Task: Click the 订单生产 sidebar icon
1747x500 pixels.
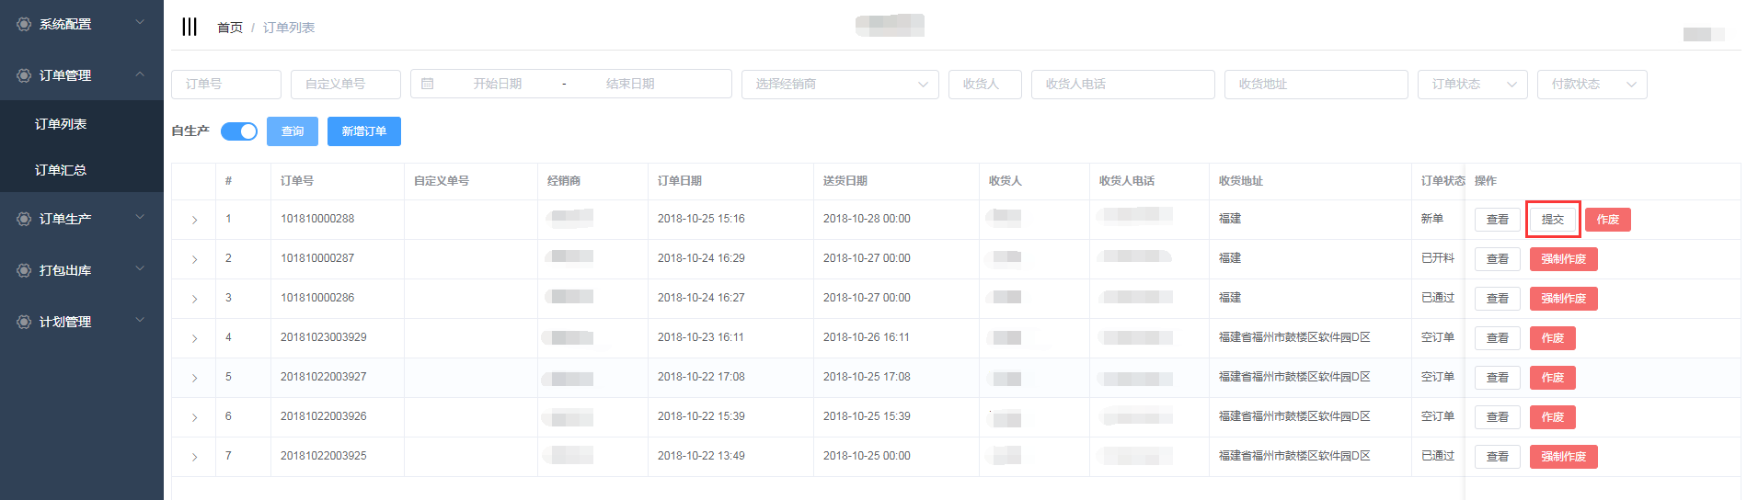Action: 24,219
